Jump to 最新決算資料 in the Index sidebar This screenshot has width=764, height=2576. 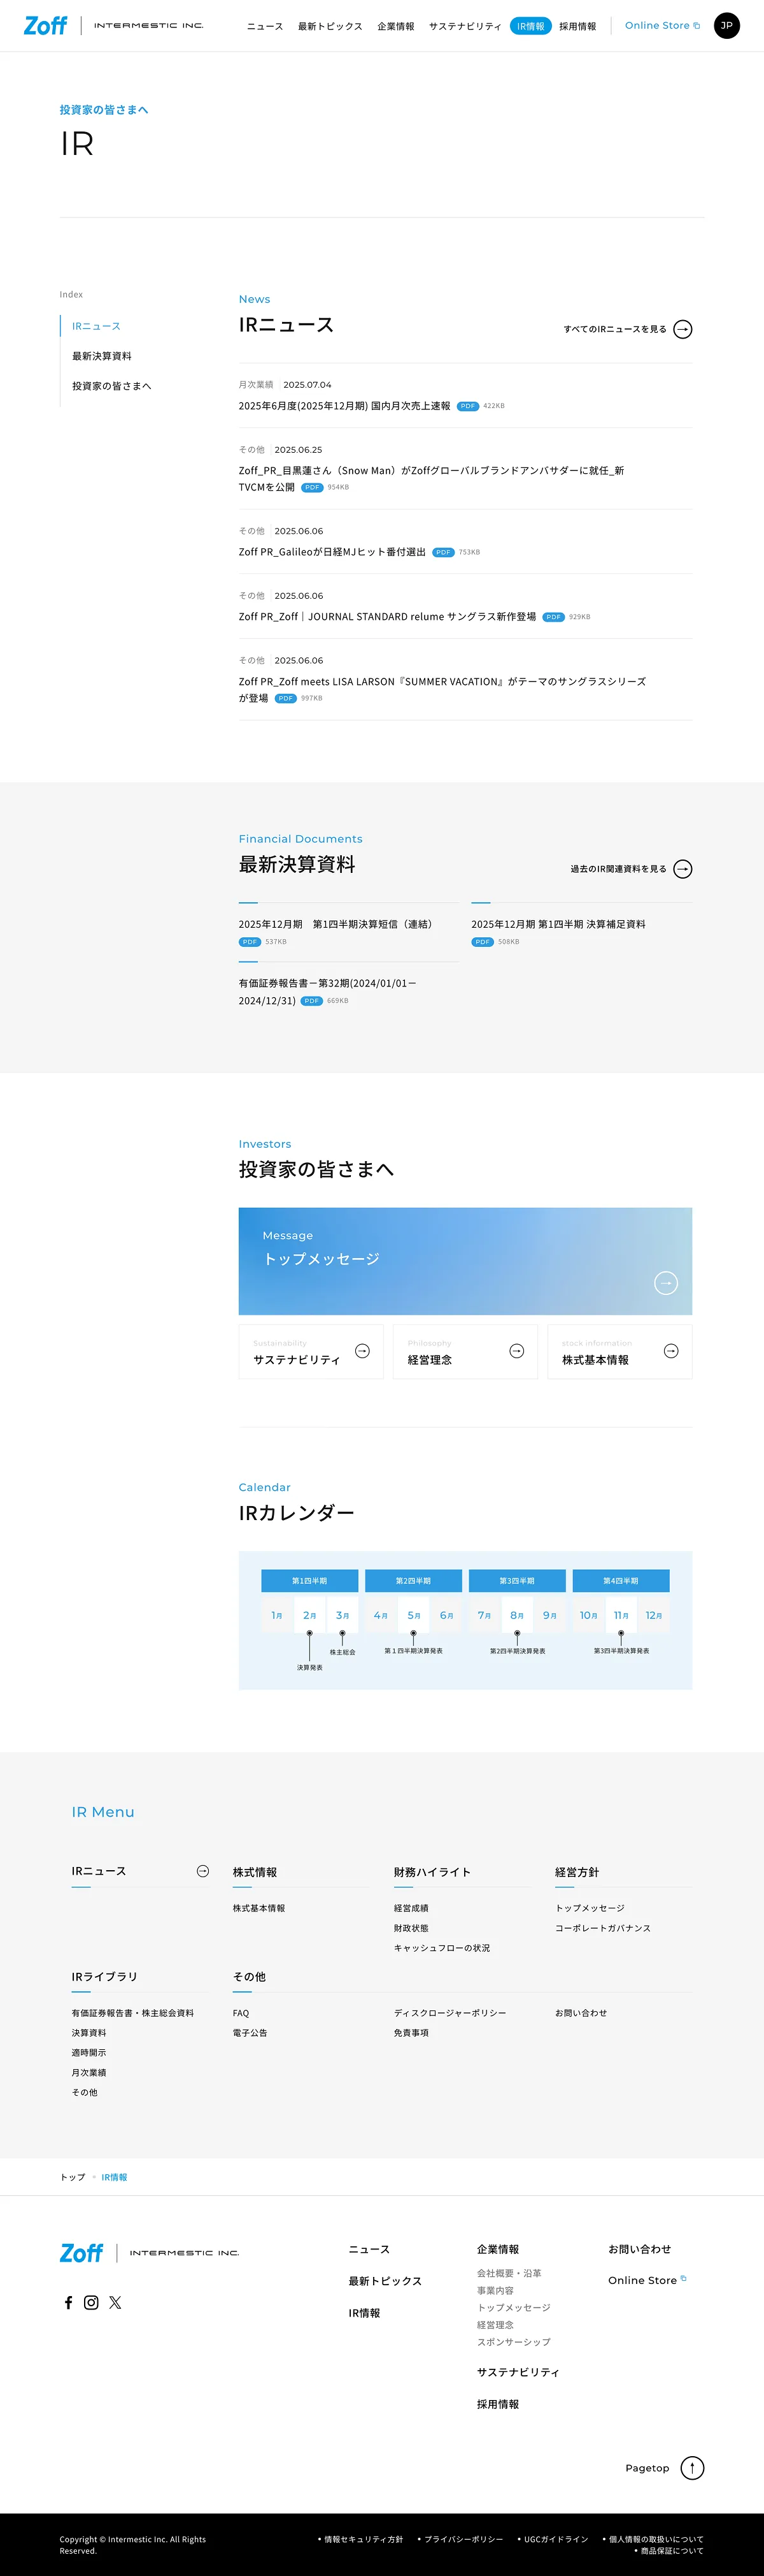click(x=102, y=356)
